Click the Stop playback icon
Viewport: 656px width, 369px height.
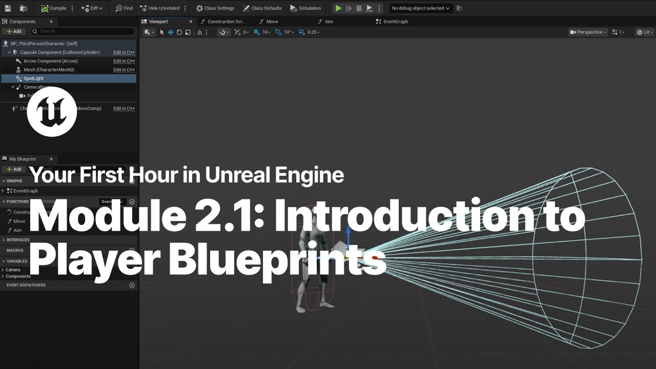point(359,8)
